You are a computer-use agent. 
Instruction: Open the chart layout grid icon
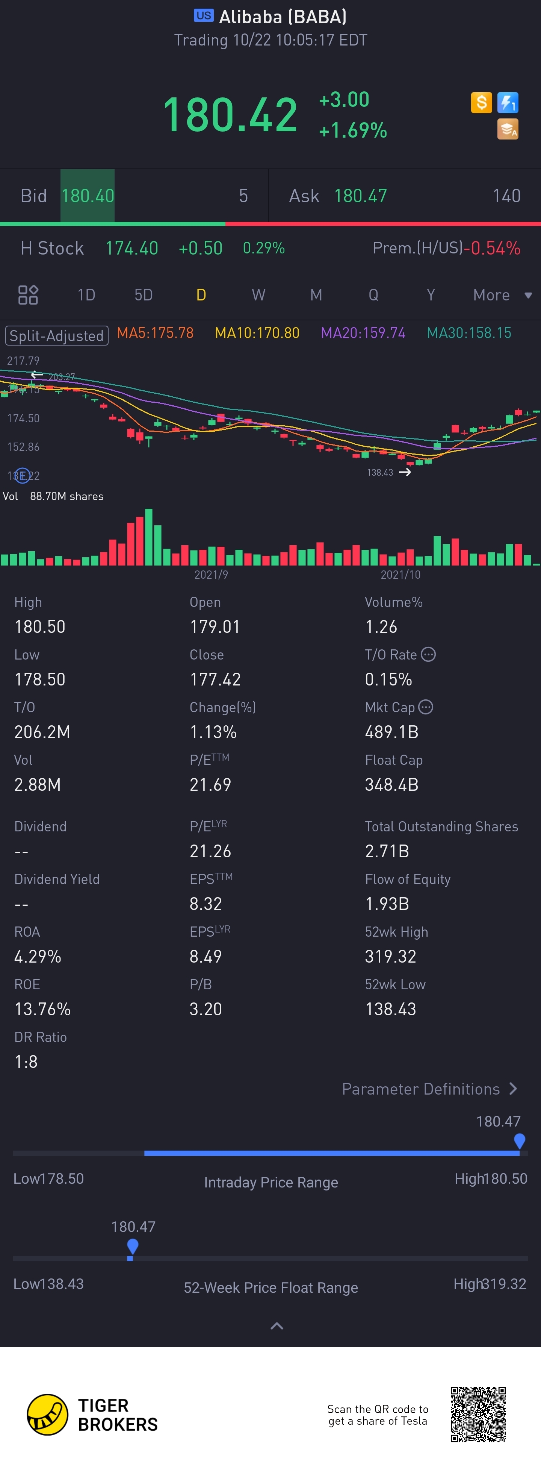tap(28, 295)
